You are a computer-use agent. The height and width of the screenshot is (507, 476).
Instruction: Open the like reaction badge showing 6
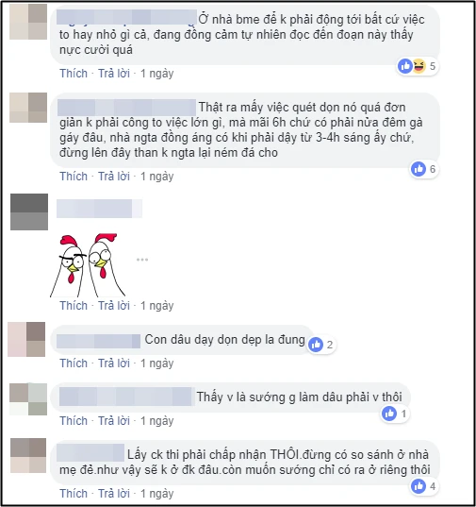click(424, 169)
